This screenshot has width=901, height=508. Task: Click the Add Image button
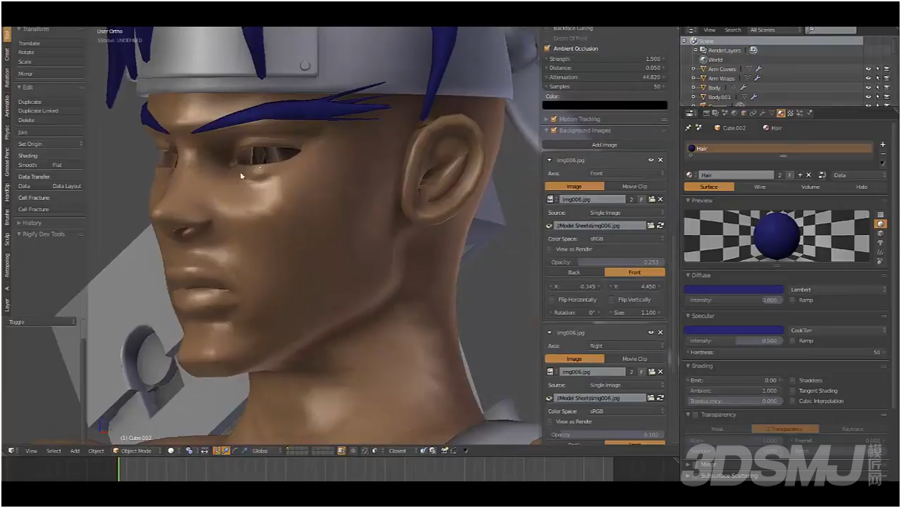(x=604, y=145)
